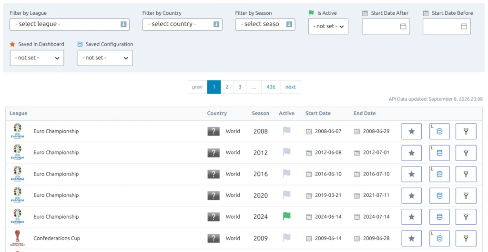
Task: Star Euro Championship 2012 to dashboard
Action: click(x=411, y=153)
